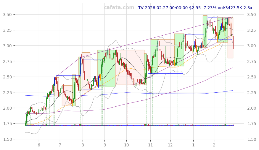The image size is (259, 150).
Task: Click the large pink box near month 10
Action: [130, 68]
